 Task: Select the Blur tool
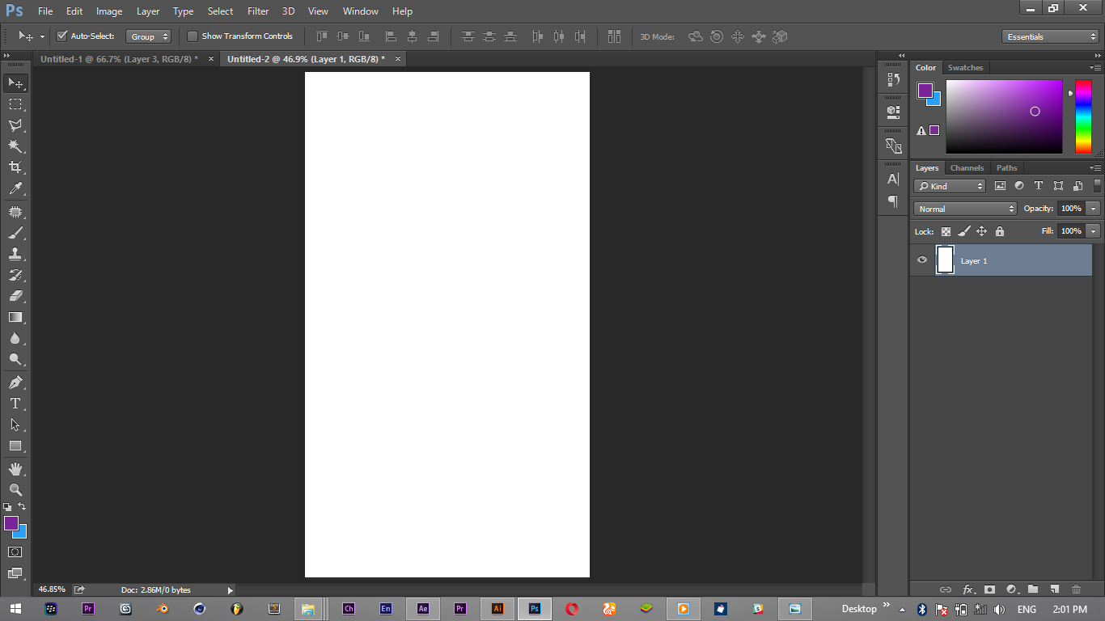tap(15, 338)
